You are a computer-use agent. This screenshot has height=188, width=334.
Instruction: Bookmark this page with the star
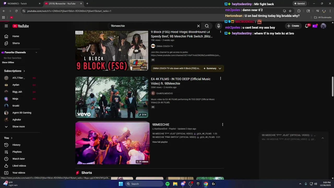click(290, 11)
